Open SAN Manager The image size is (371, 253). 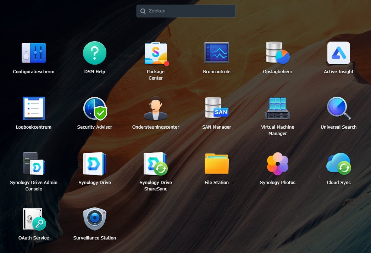[216, 108]
